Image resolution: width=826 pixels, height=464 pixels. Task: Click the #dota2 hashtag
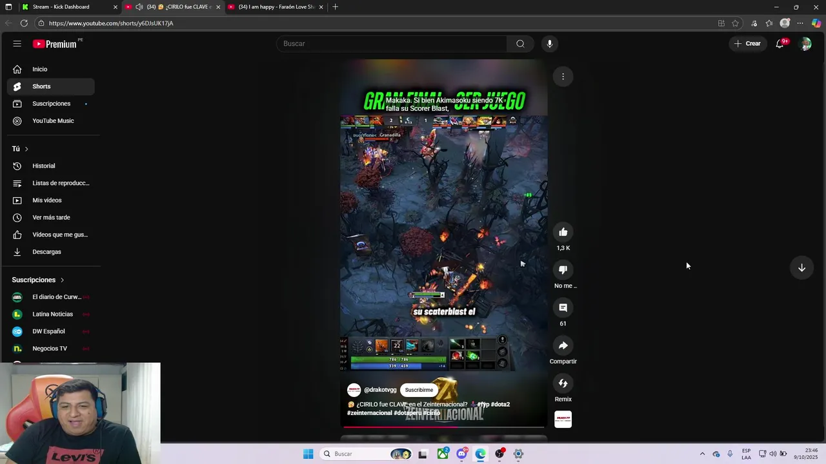tap(500, 405)
